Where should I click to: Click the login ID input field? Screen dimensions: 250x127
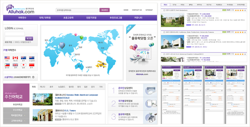(15, 34)
